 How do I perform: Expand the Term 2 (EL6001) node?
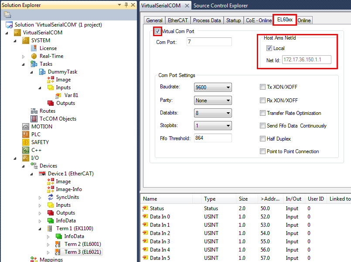pyautogui.click(x=48, y=245)
